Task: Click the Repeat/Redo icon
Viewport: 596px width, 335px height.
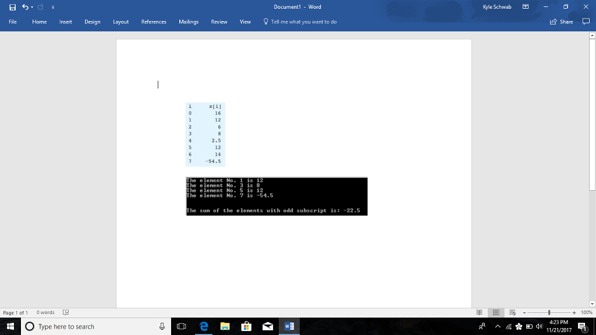Action: pos(39,6)
